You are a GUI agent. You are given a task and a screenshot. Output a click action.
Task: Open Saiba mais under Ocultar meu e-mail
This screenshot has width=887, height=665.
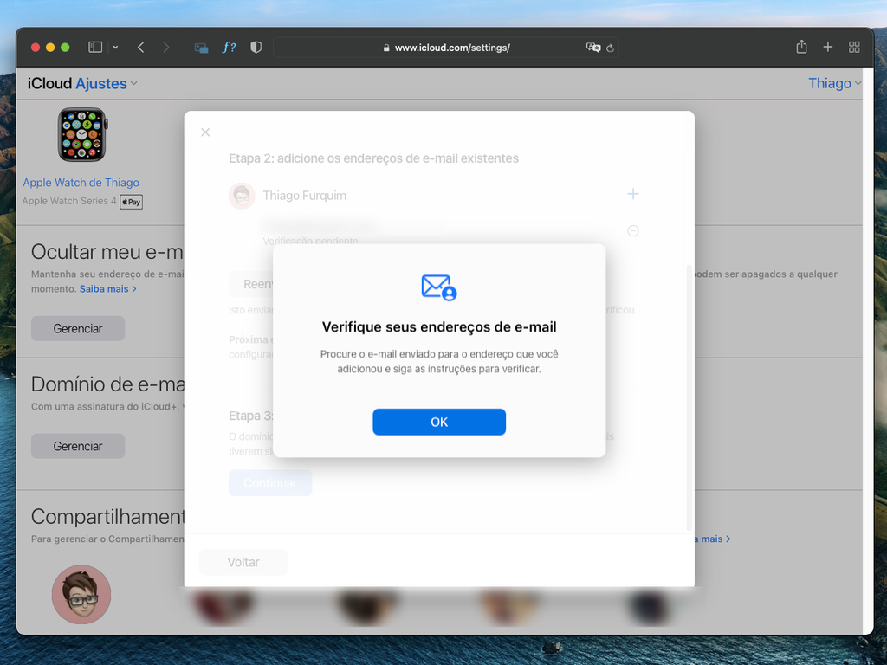[107, 288]
